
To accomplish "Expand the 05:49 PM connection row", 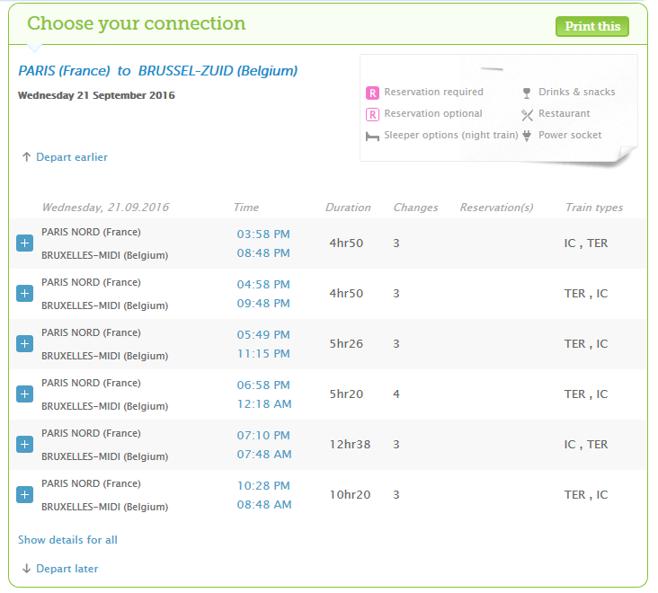I will [24, 343].
